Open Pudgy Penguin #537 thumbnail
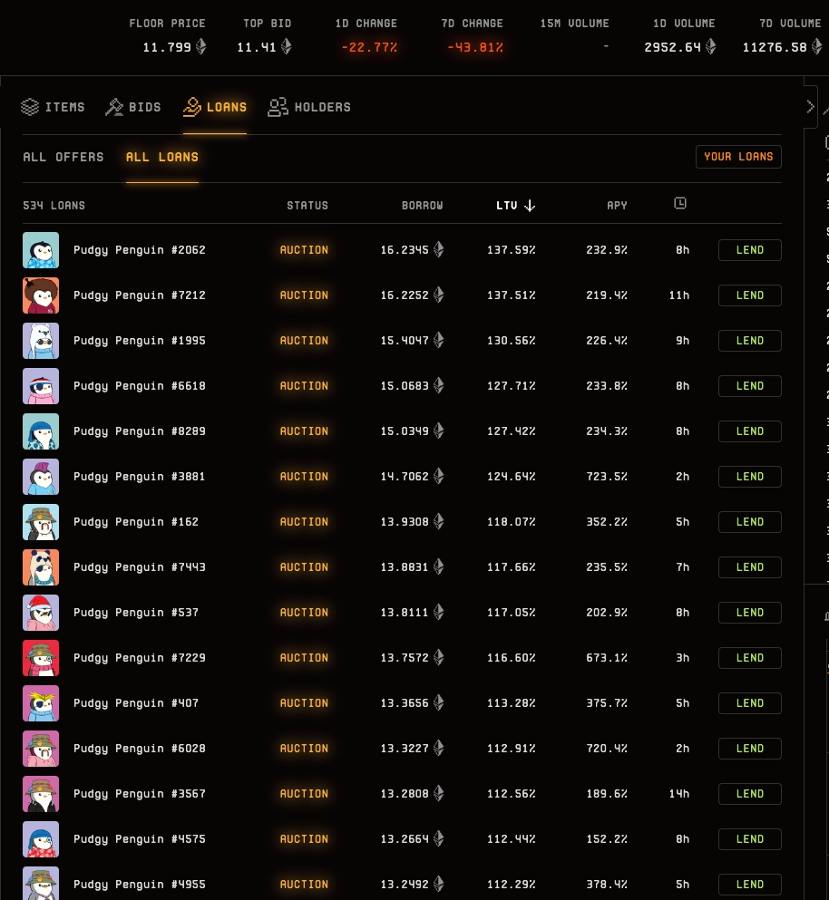The image size is (829, 900). (41, 613)
